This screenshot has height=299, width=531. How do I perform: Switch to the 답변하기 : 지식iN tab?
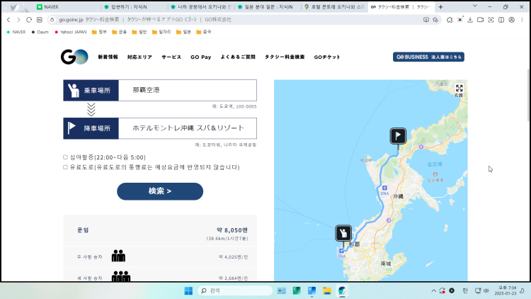coord(135,7)
